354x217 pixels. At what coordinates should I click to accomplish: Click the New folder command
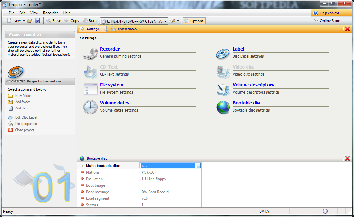pyautogui.click(x=23, y=96)
